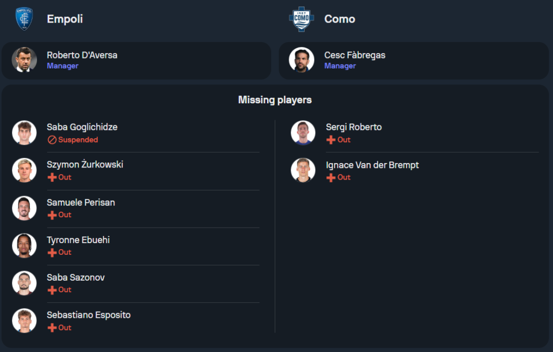The width and height of the screenshot is (553, 352).
Task: Select the Roberto D'Aversa manager name
Action: (82, 55)
